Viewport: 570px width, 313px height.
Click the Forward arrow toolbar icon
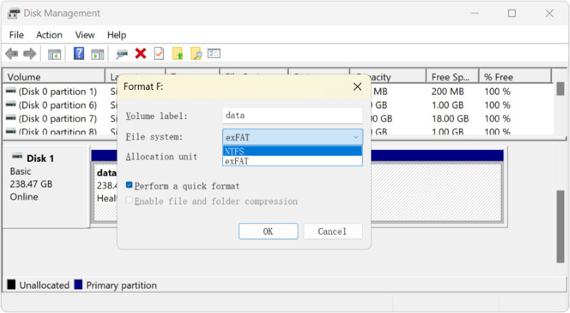point(30,54)
